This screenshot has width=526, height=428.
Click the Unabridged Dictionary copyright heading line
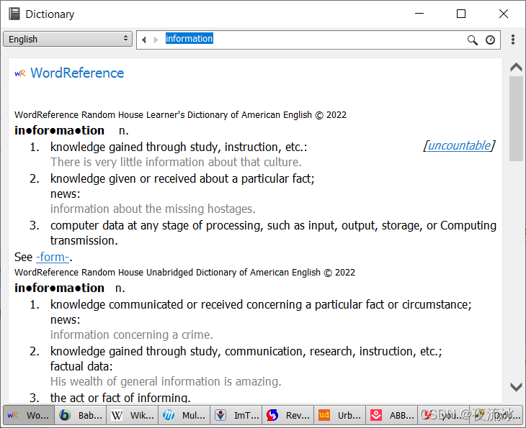pyautogui.click(x=184, y=273)
